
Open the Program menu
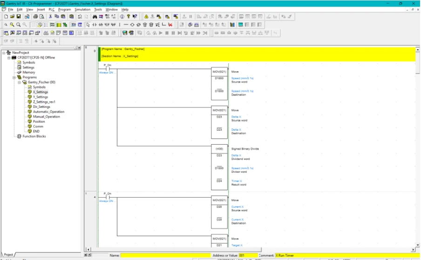(x=64, y=9)
